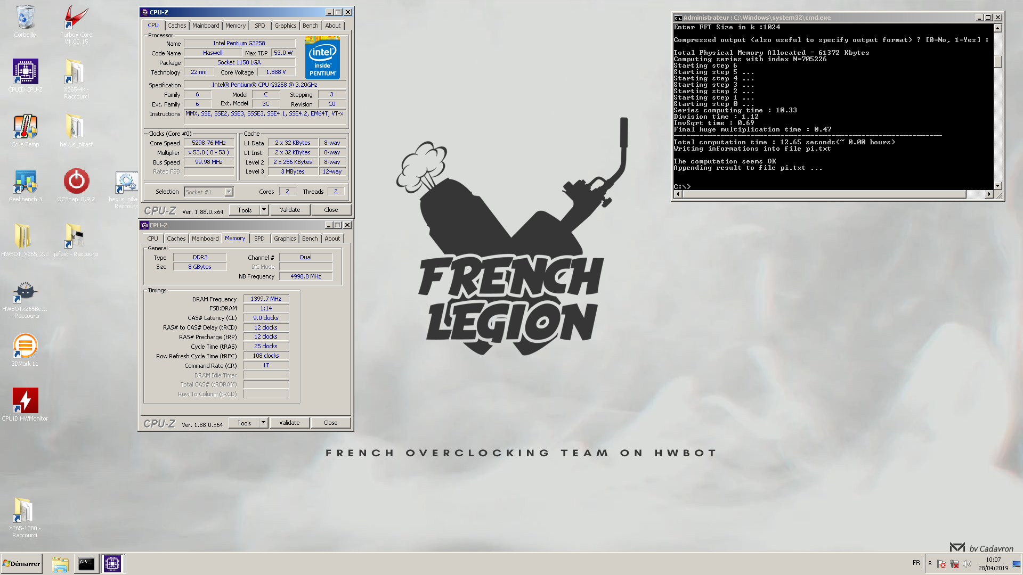The width and height of the screenshot is (1023, 575).
Task: Click the Action Center flag tray icon
Action: pyautogui.click(x=941, y=564)
